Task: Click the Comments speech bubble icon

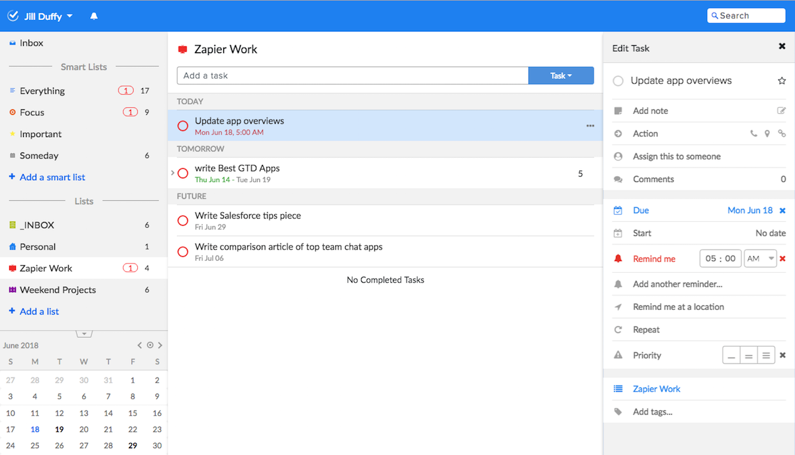Action: click(x=618, y=179)
